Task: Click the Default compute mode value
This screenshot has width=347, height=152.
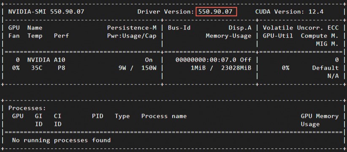Action: (325, 68)
